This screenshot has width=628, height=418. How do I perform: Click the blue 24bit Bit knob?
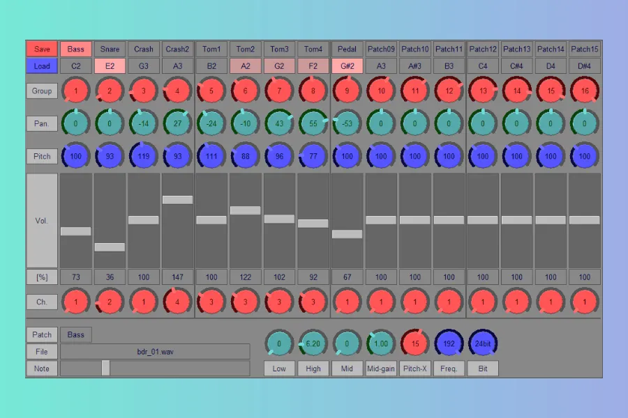pyautogui.click(x=483, y=343)
